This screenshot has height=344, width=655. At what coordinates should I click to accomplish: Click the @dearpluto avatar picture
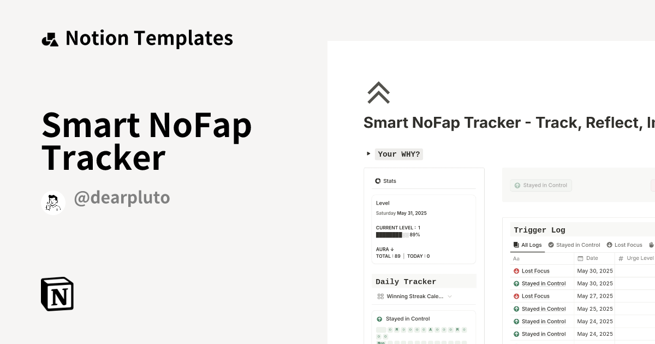(x=53, y=202)
